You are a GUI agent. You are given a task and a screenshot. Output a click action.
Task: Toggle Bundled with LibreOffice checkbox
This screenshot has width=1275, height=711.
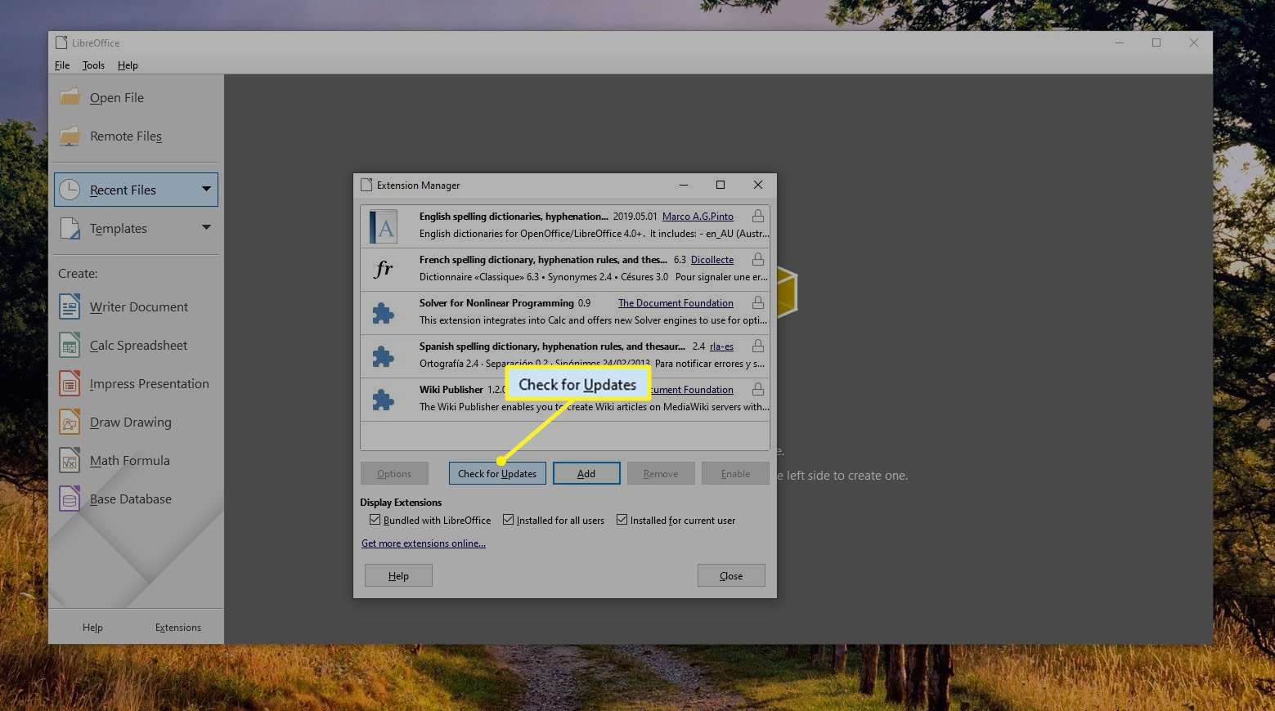pos(375,520)
